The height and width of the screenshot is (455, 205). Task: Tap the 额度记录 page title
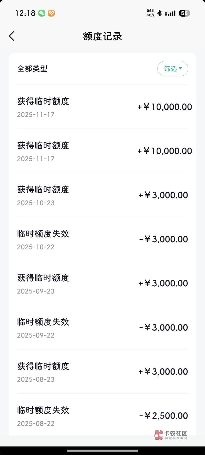(x=102, y=36)
